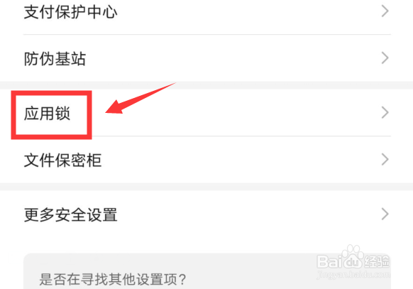Tap the 是否在寻找其他设置项? prompt text
This screenshot has width=413, height=289.
click(113, 279)
